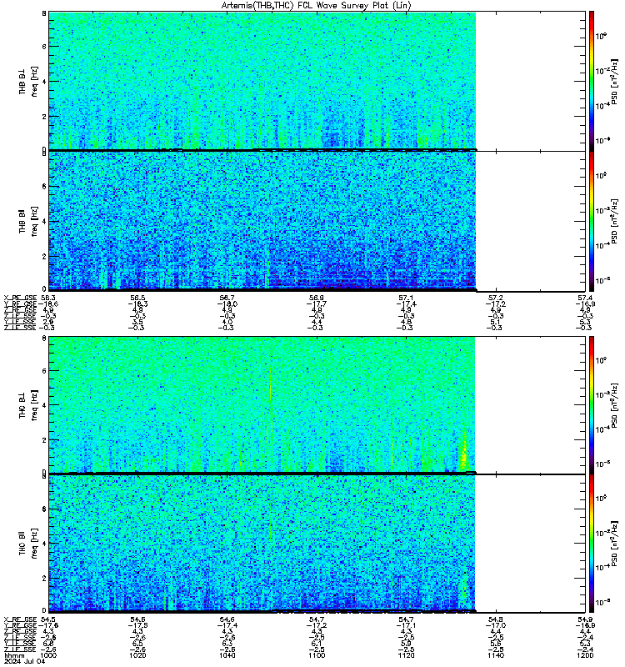Click the THB X_RE_GSE value 56.5
625x667 pixels.
[x=137, y=298]
